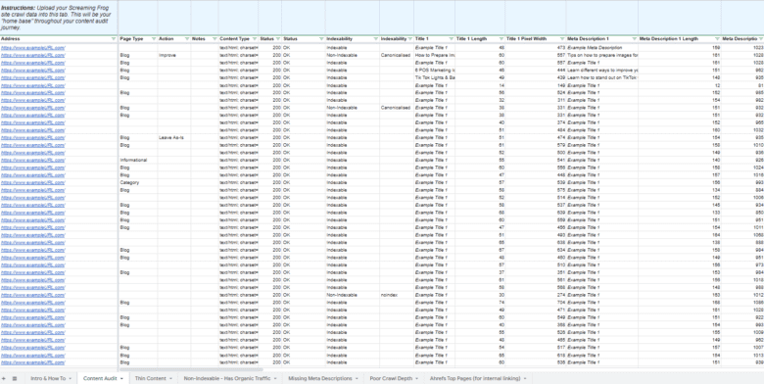Select the Instructions text cell at the top
This screenshot has width=764, height=384.
(x=59, y=18)
